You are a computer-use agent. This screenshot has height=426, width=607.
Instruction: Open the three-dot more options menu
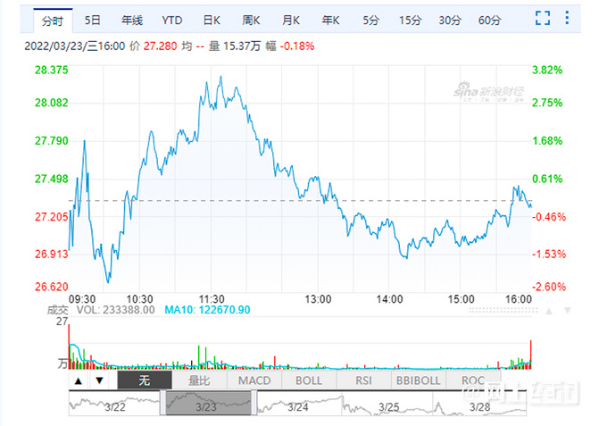click(567, 18)
